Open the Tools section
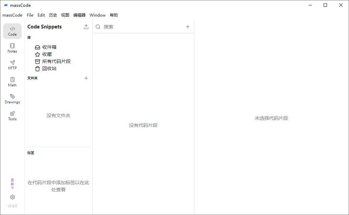Image resolution: width=349 pixels, height=215 pixels. (12, 116)
